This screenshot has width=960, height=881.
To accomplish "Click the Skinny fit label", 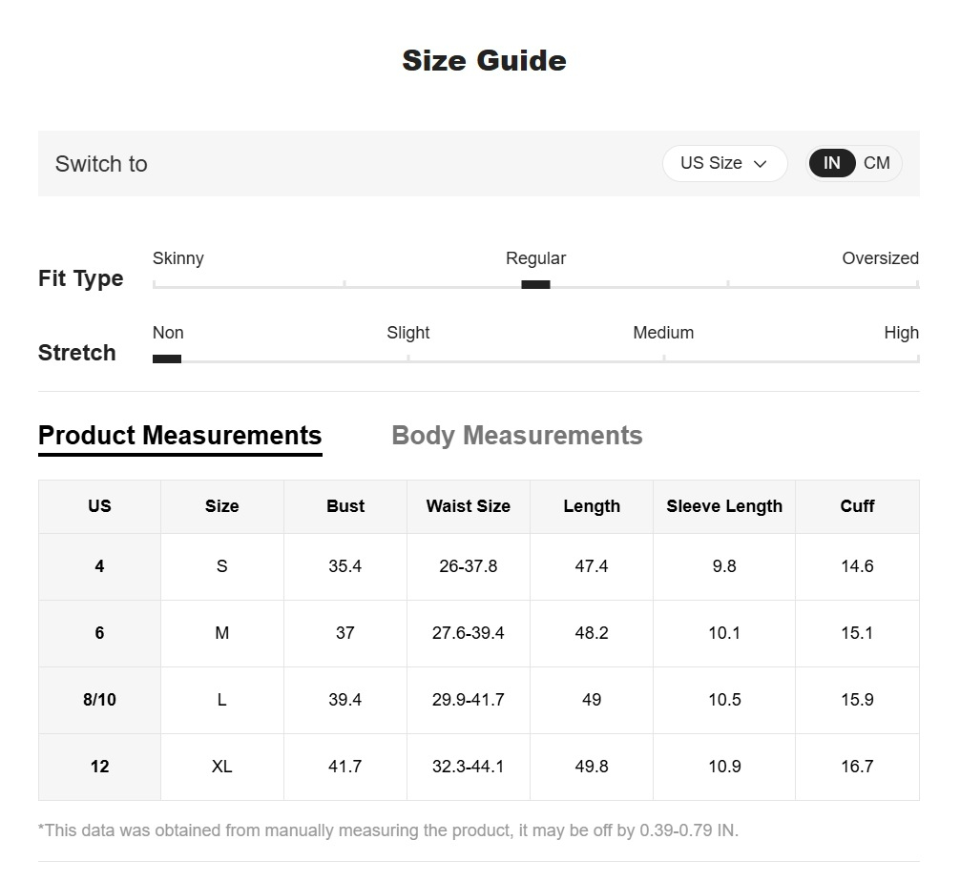I will [178, 258].
